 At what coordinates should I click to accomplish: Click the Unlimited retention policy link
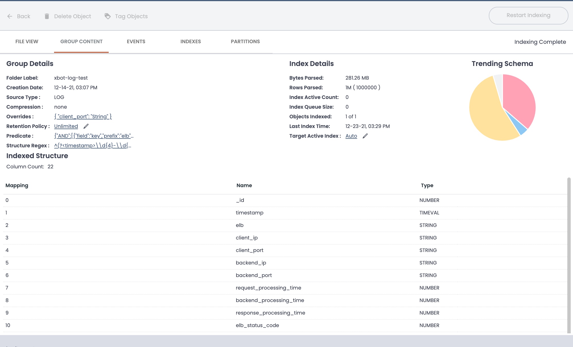tap(66, 126)
